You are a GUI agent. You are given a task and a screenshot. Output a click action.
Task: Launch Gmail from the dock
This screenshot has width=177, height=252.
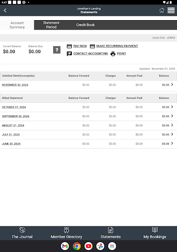point(65,246)
